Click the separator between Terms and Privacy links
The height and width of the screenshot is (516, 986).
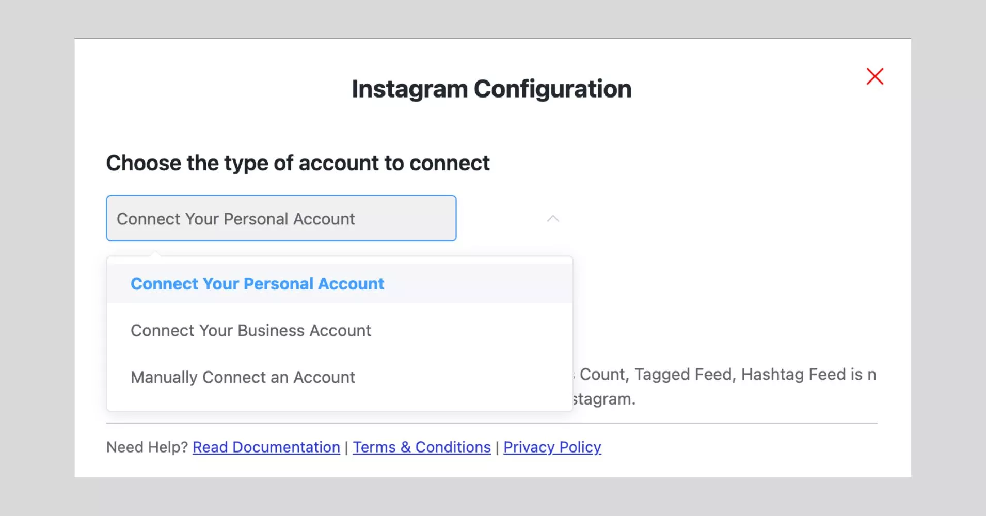497,447
